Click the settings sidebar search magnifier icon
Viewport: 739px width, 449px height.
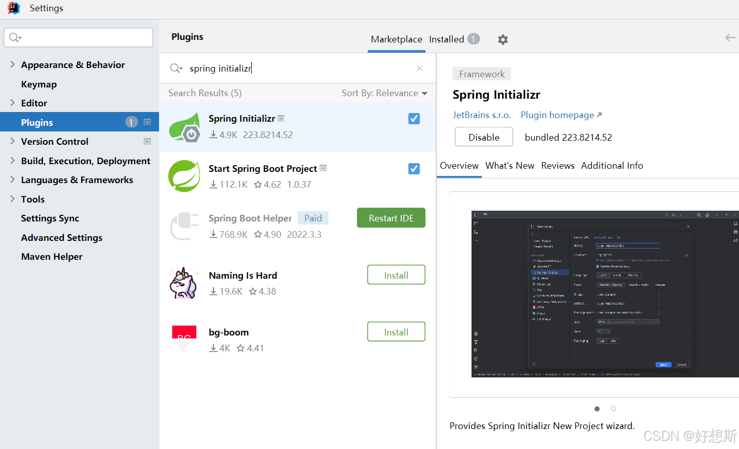15,37
